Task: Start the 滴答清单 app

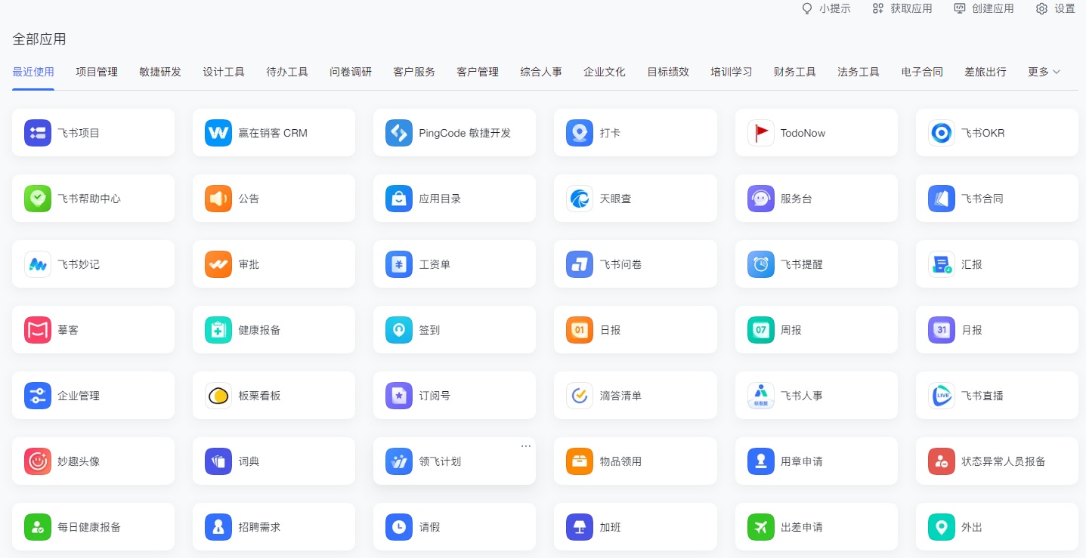Action: click(x=635, y=396)
